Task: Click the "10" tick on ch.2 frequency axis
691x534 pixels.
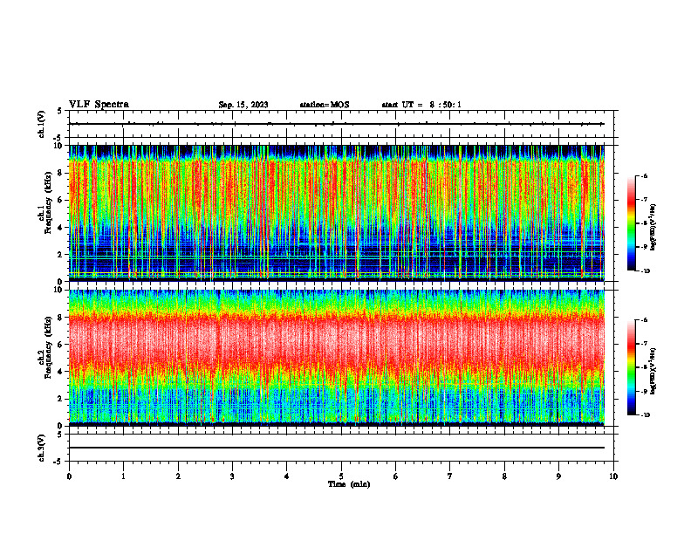Action: [x=58, y=290]
